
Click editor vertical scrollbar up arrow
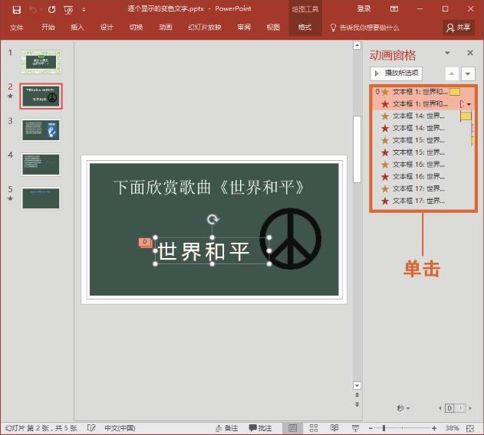pos(357,46)
